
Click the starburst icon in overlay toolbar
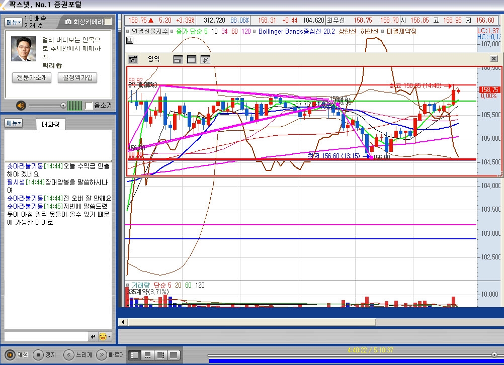(205, 59)
